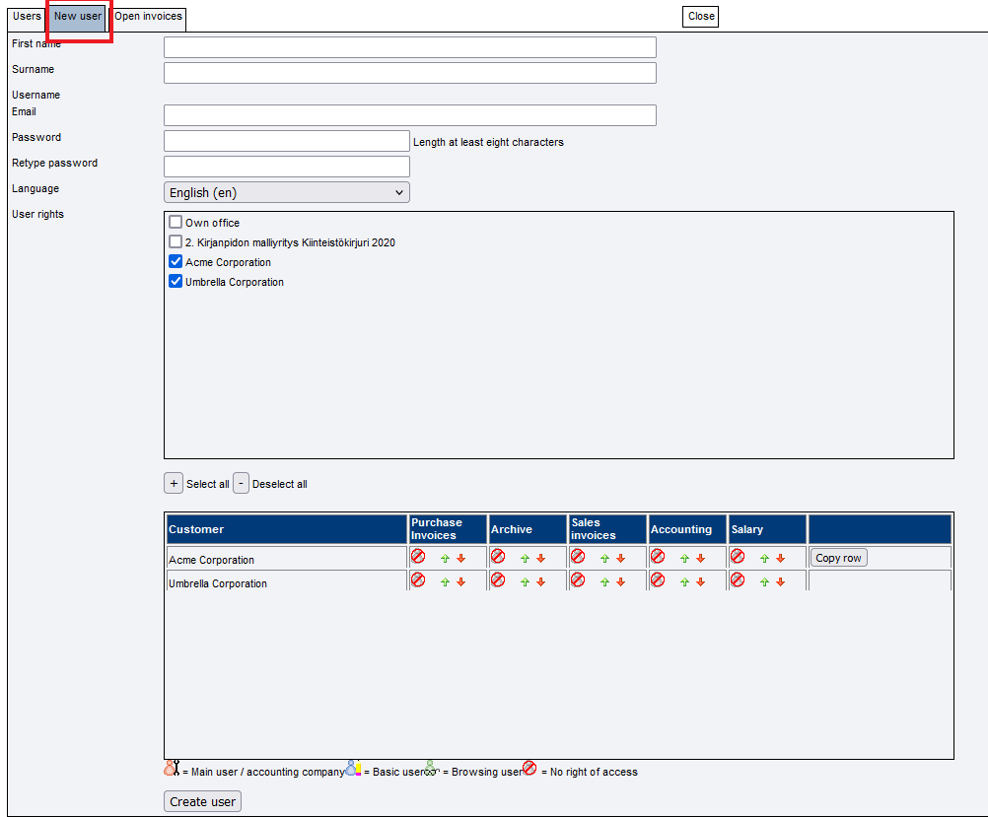This screenshot has height=817, width=988.
Task: Click the Retype password input field
Action: click(x=287, y=167)
